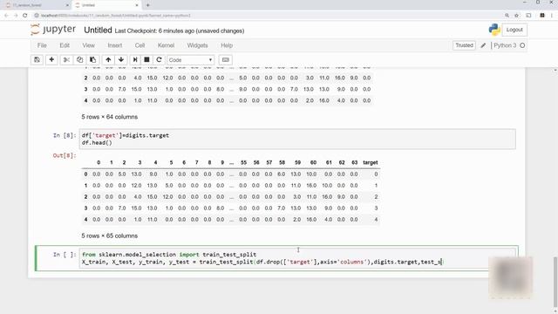The width and height of the screenshot is (558, 314).
Task: Open the Cell menu
Action: 139,45
